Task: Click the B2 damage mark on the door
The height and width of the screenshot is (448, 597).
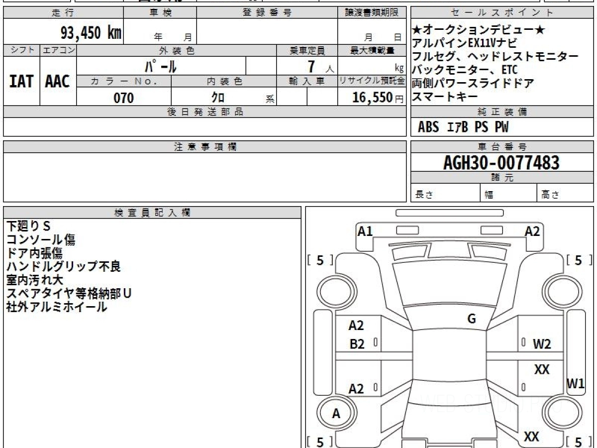Action: pos(357,344)
